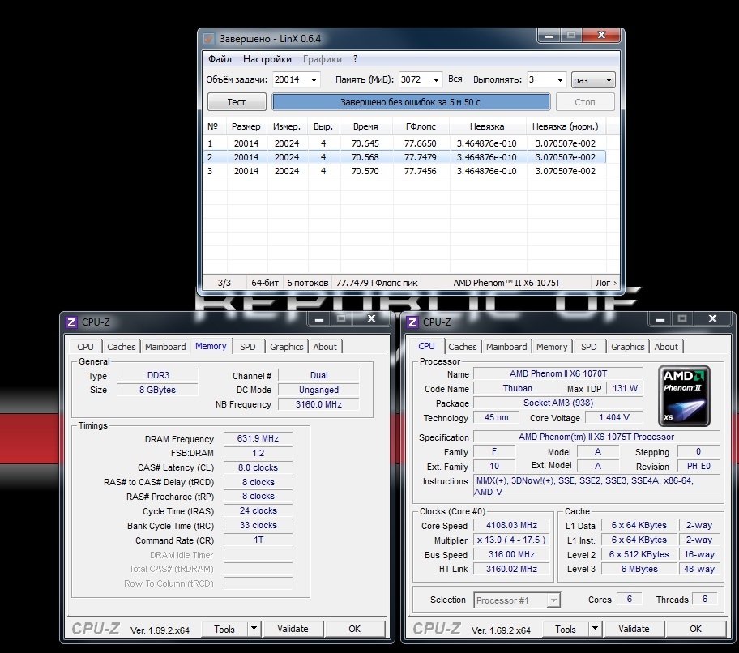Screen dimensions: 739x653
Task: Open the Файл menu in LinX
Action: (220, 59)
